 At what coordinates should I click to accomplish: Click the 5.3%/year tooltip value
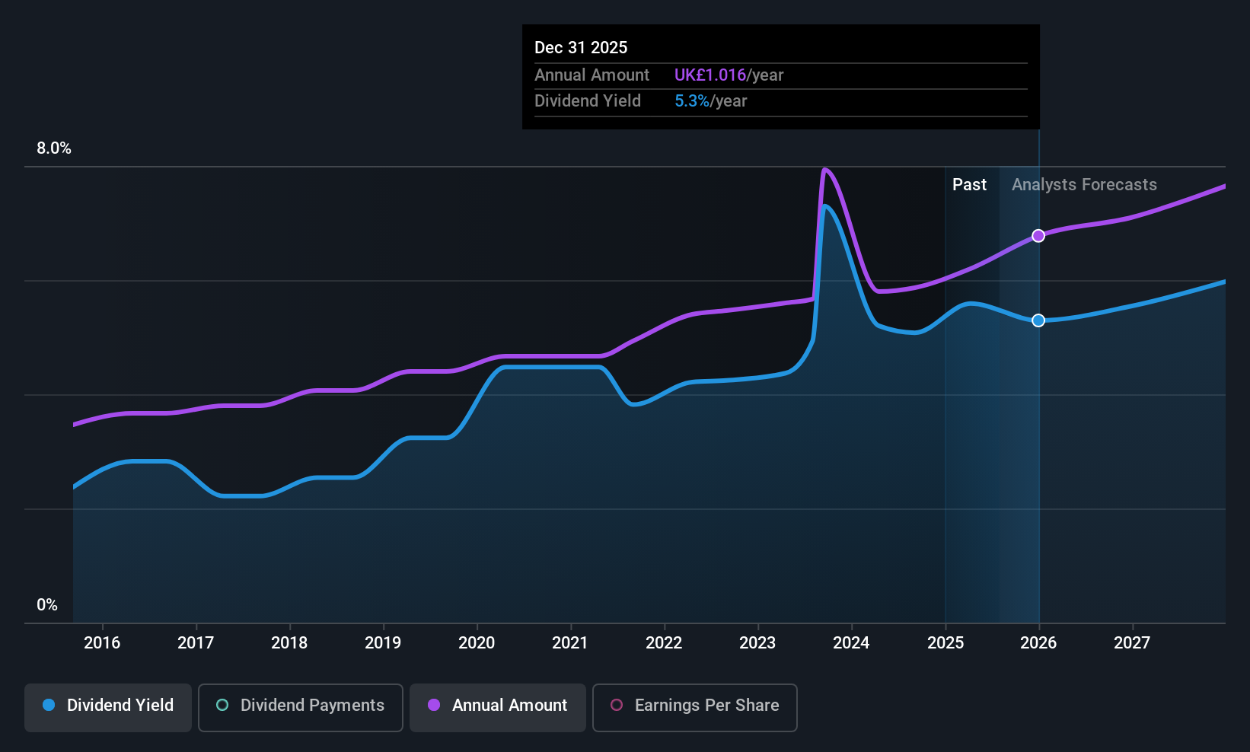710,101
